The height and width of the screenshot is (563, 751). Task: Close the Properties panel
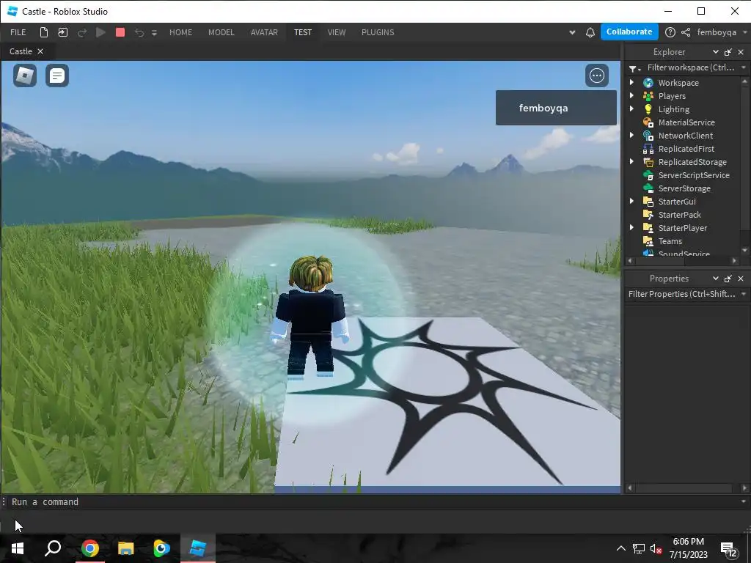coord(741,278)
